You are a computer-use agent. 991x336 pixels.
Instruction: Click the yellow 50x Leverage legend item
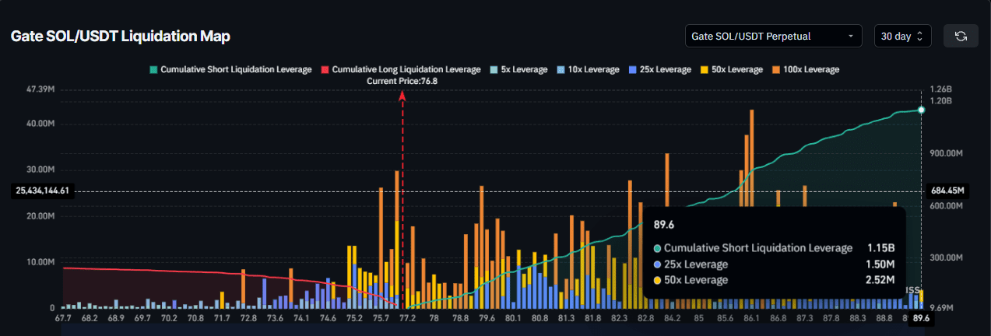(x=731, y=70)
